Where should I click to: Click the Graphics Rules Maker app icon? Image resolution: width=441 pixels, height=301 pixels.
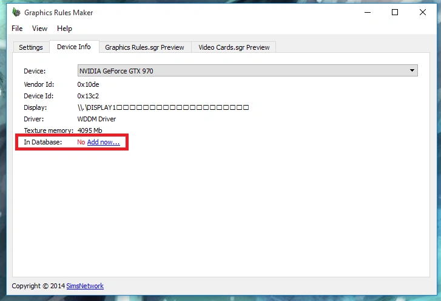pyautogui.click(x=16, y=13)
